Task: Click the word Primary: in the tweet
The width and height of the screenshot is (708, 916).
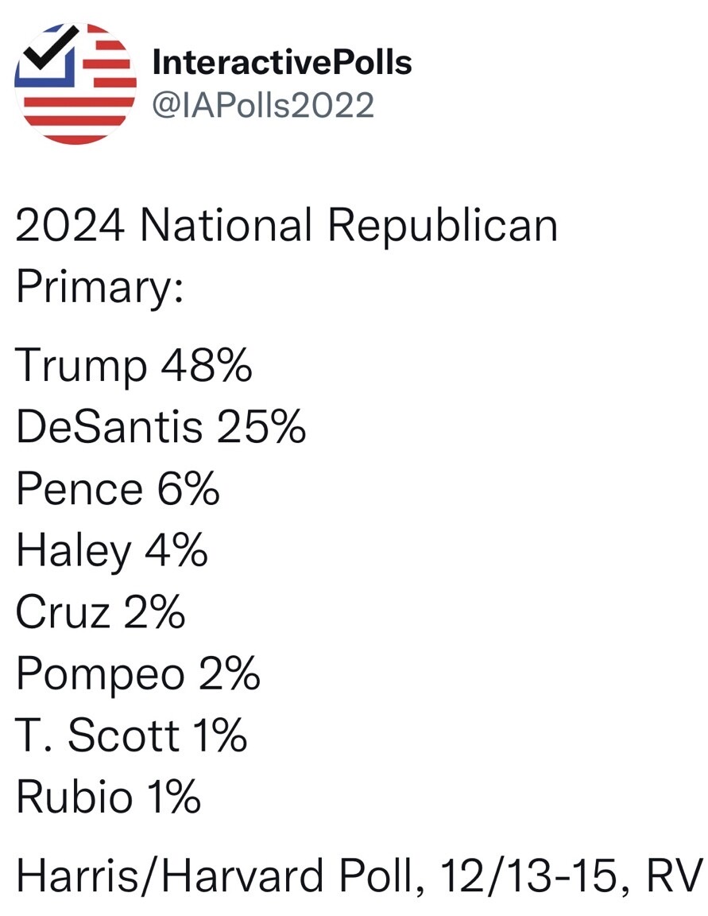Action: point(100,287)
